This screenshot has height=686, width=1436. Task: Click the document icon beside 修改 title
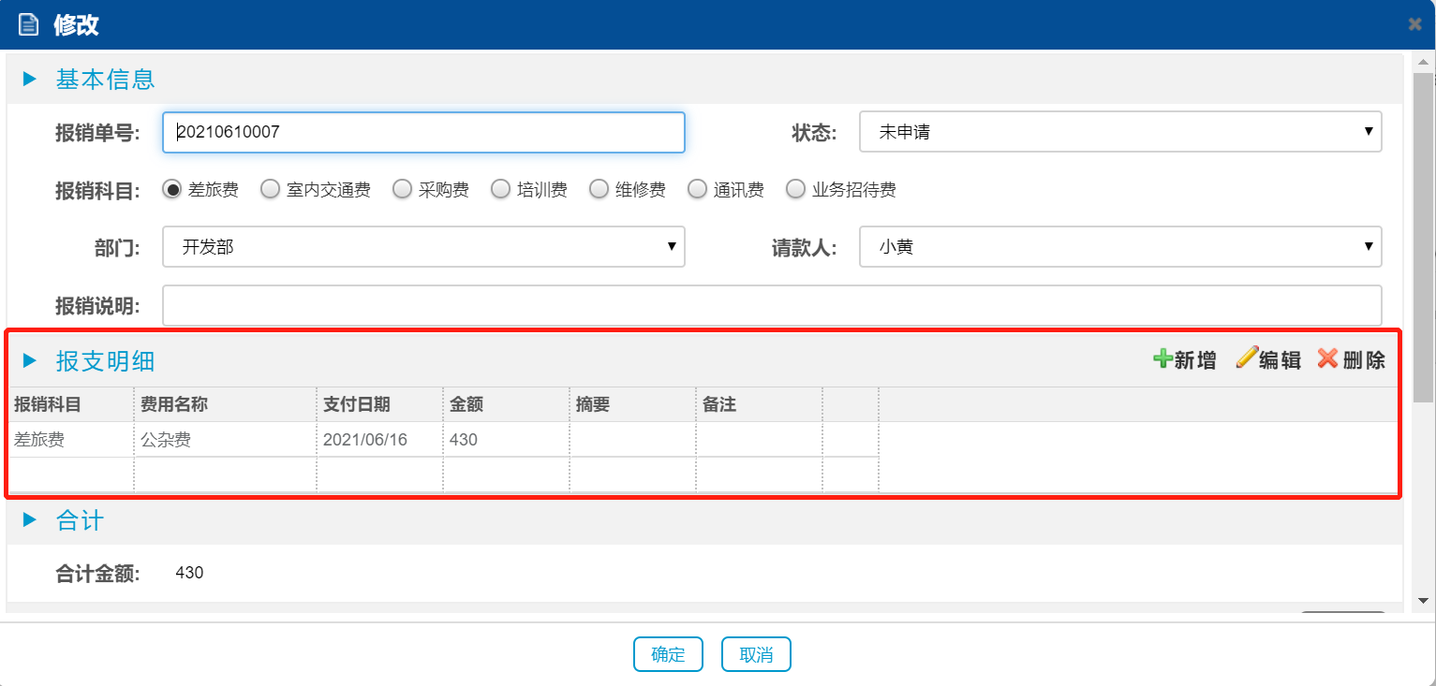[29, 24]
